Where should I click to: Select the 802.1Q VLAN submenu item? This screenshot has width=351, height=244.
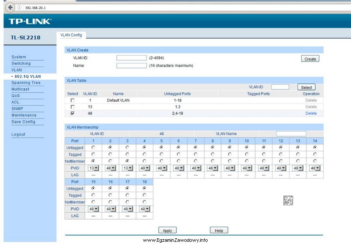(27, 76)
